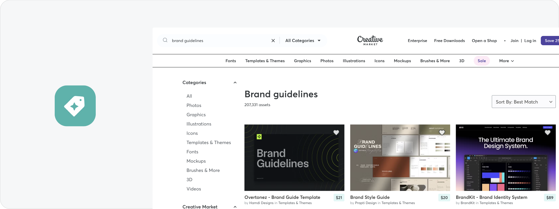Open the All Categories dropdown
This screenshot has height=209, width=559.
pos(303,41)
